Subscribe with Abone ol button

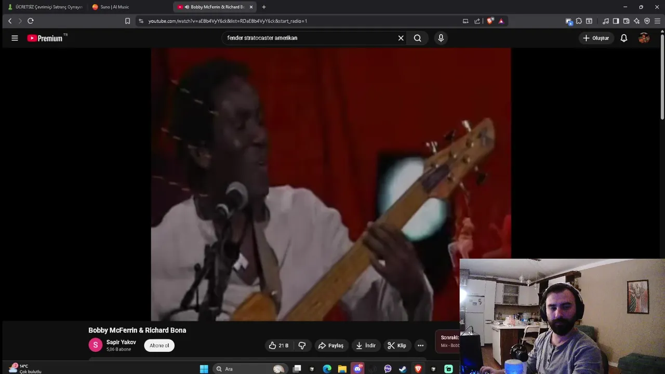click(x=159, y=345)
